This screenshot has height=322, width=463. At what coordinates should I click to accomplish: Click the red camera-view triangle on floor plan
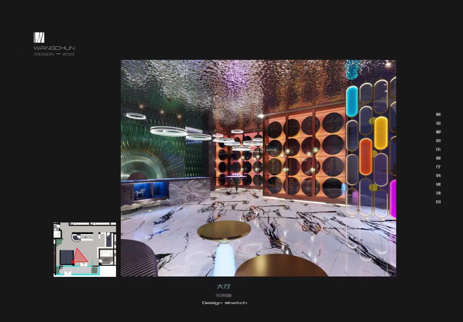(x=80, y=256)
